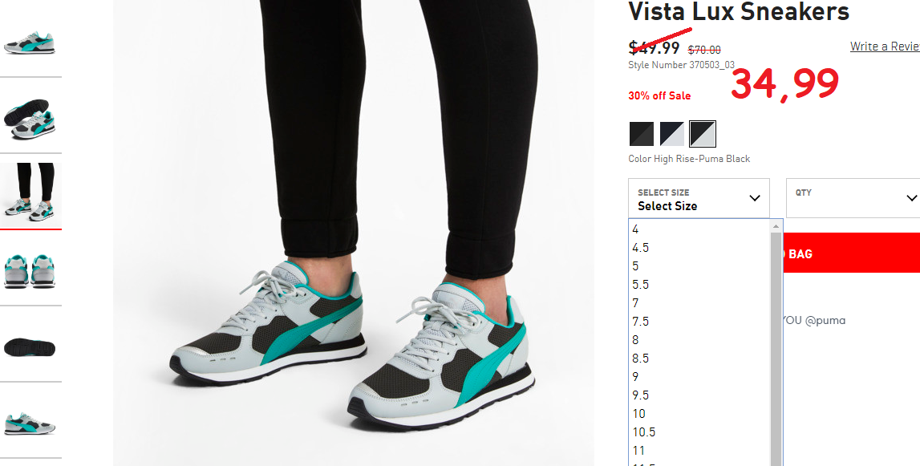Open the QTY quantity dropdown
920x466 pixels.
pos(853,198)
